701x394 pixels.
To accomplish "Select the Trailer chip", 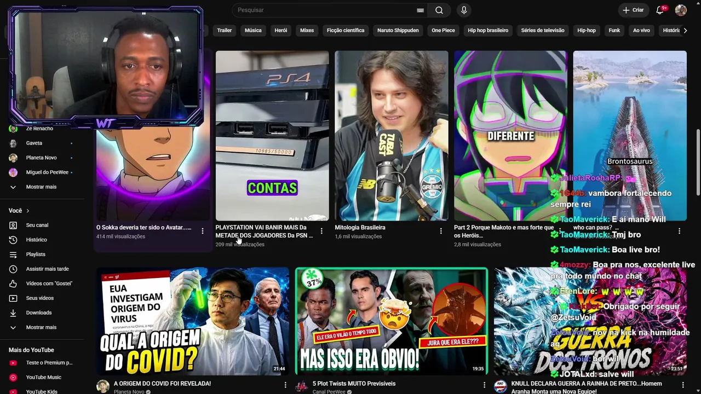I will 225,31.
